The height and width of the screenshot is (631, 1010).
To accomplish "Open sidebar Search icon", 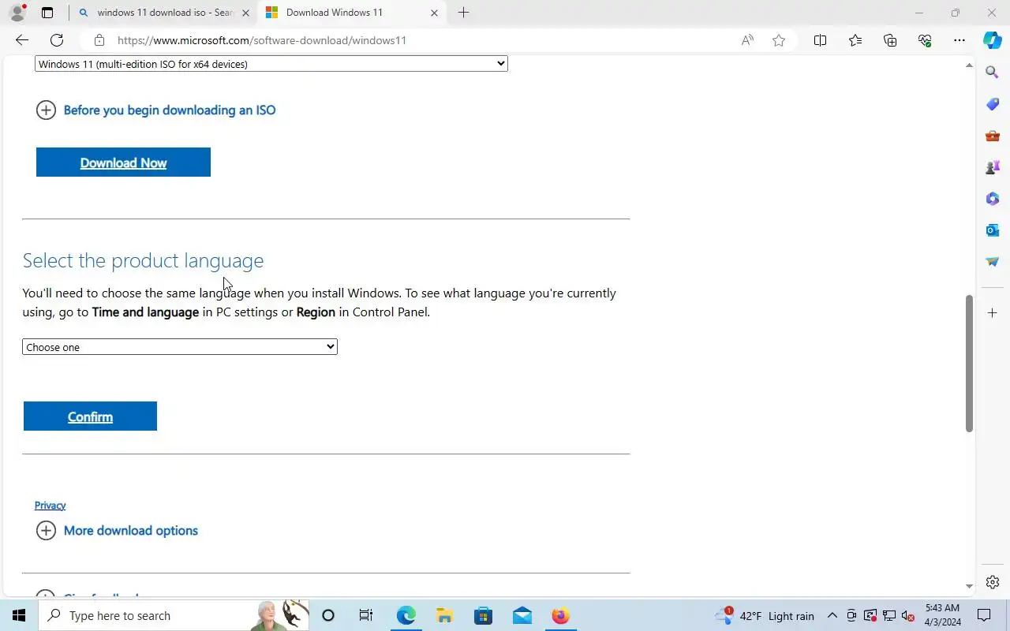I will click(x=993, y=73).
